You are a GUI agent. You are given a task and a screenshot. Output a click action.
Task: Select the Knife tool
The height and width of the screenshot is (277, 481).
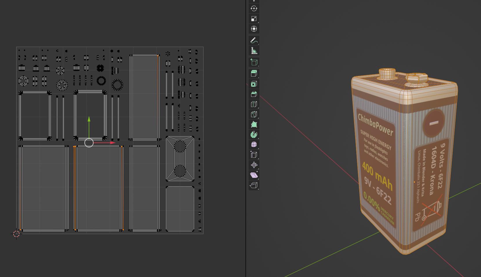pyautogui.click(x=254, y=114)
